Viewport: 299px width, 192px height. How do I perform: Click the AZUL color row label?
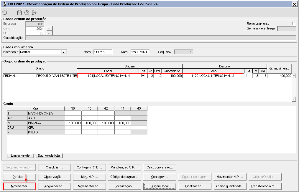click(46, 118)
